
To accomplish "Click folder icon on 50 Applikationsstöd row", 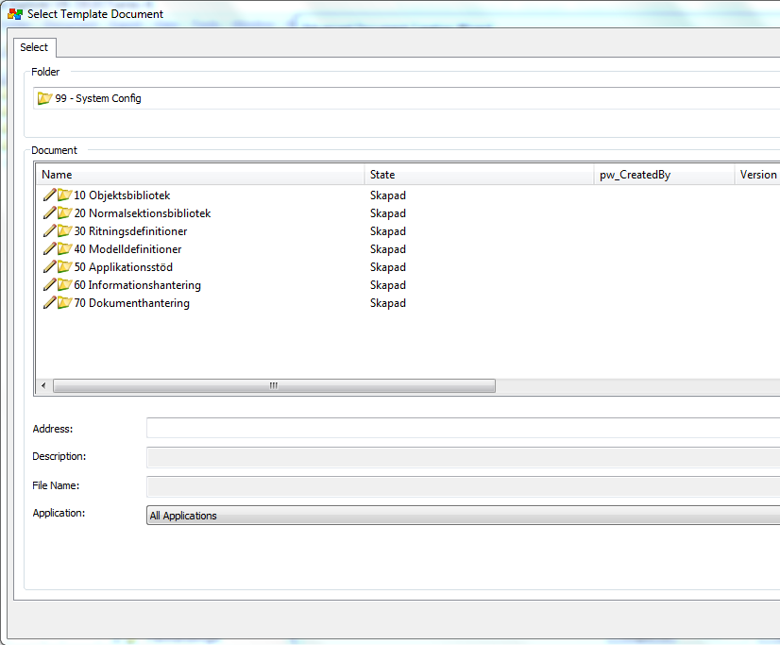I will [x=64, y=266].
